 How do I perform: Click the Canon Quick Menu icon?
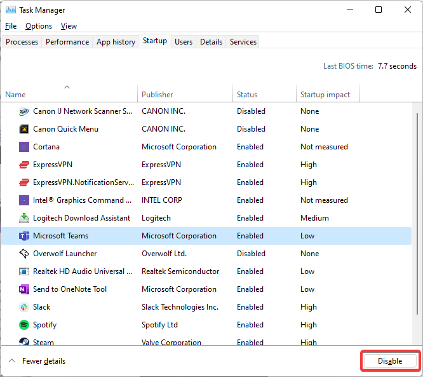(x=24, y=129)
